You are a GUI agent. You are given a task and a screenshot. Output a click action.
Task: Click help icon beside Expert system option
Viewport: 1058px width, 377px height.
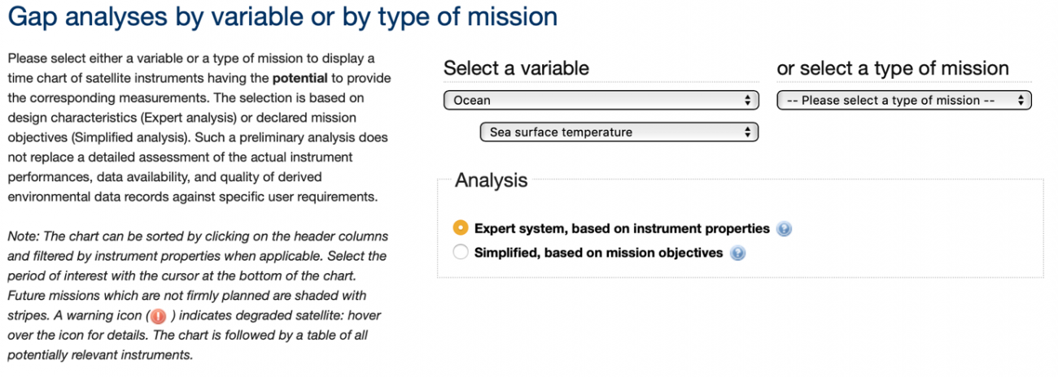[x=785, y=229]
